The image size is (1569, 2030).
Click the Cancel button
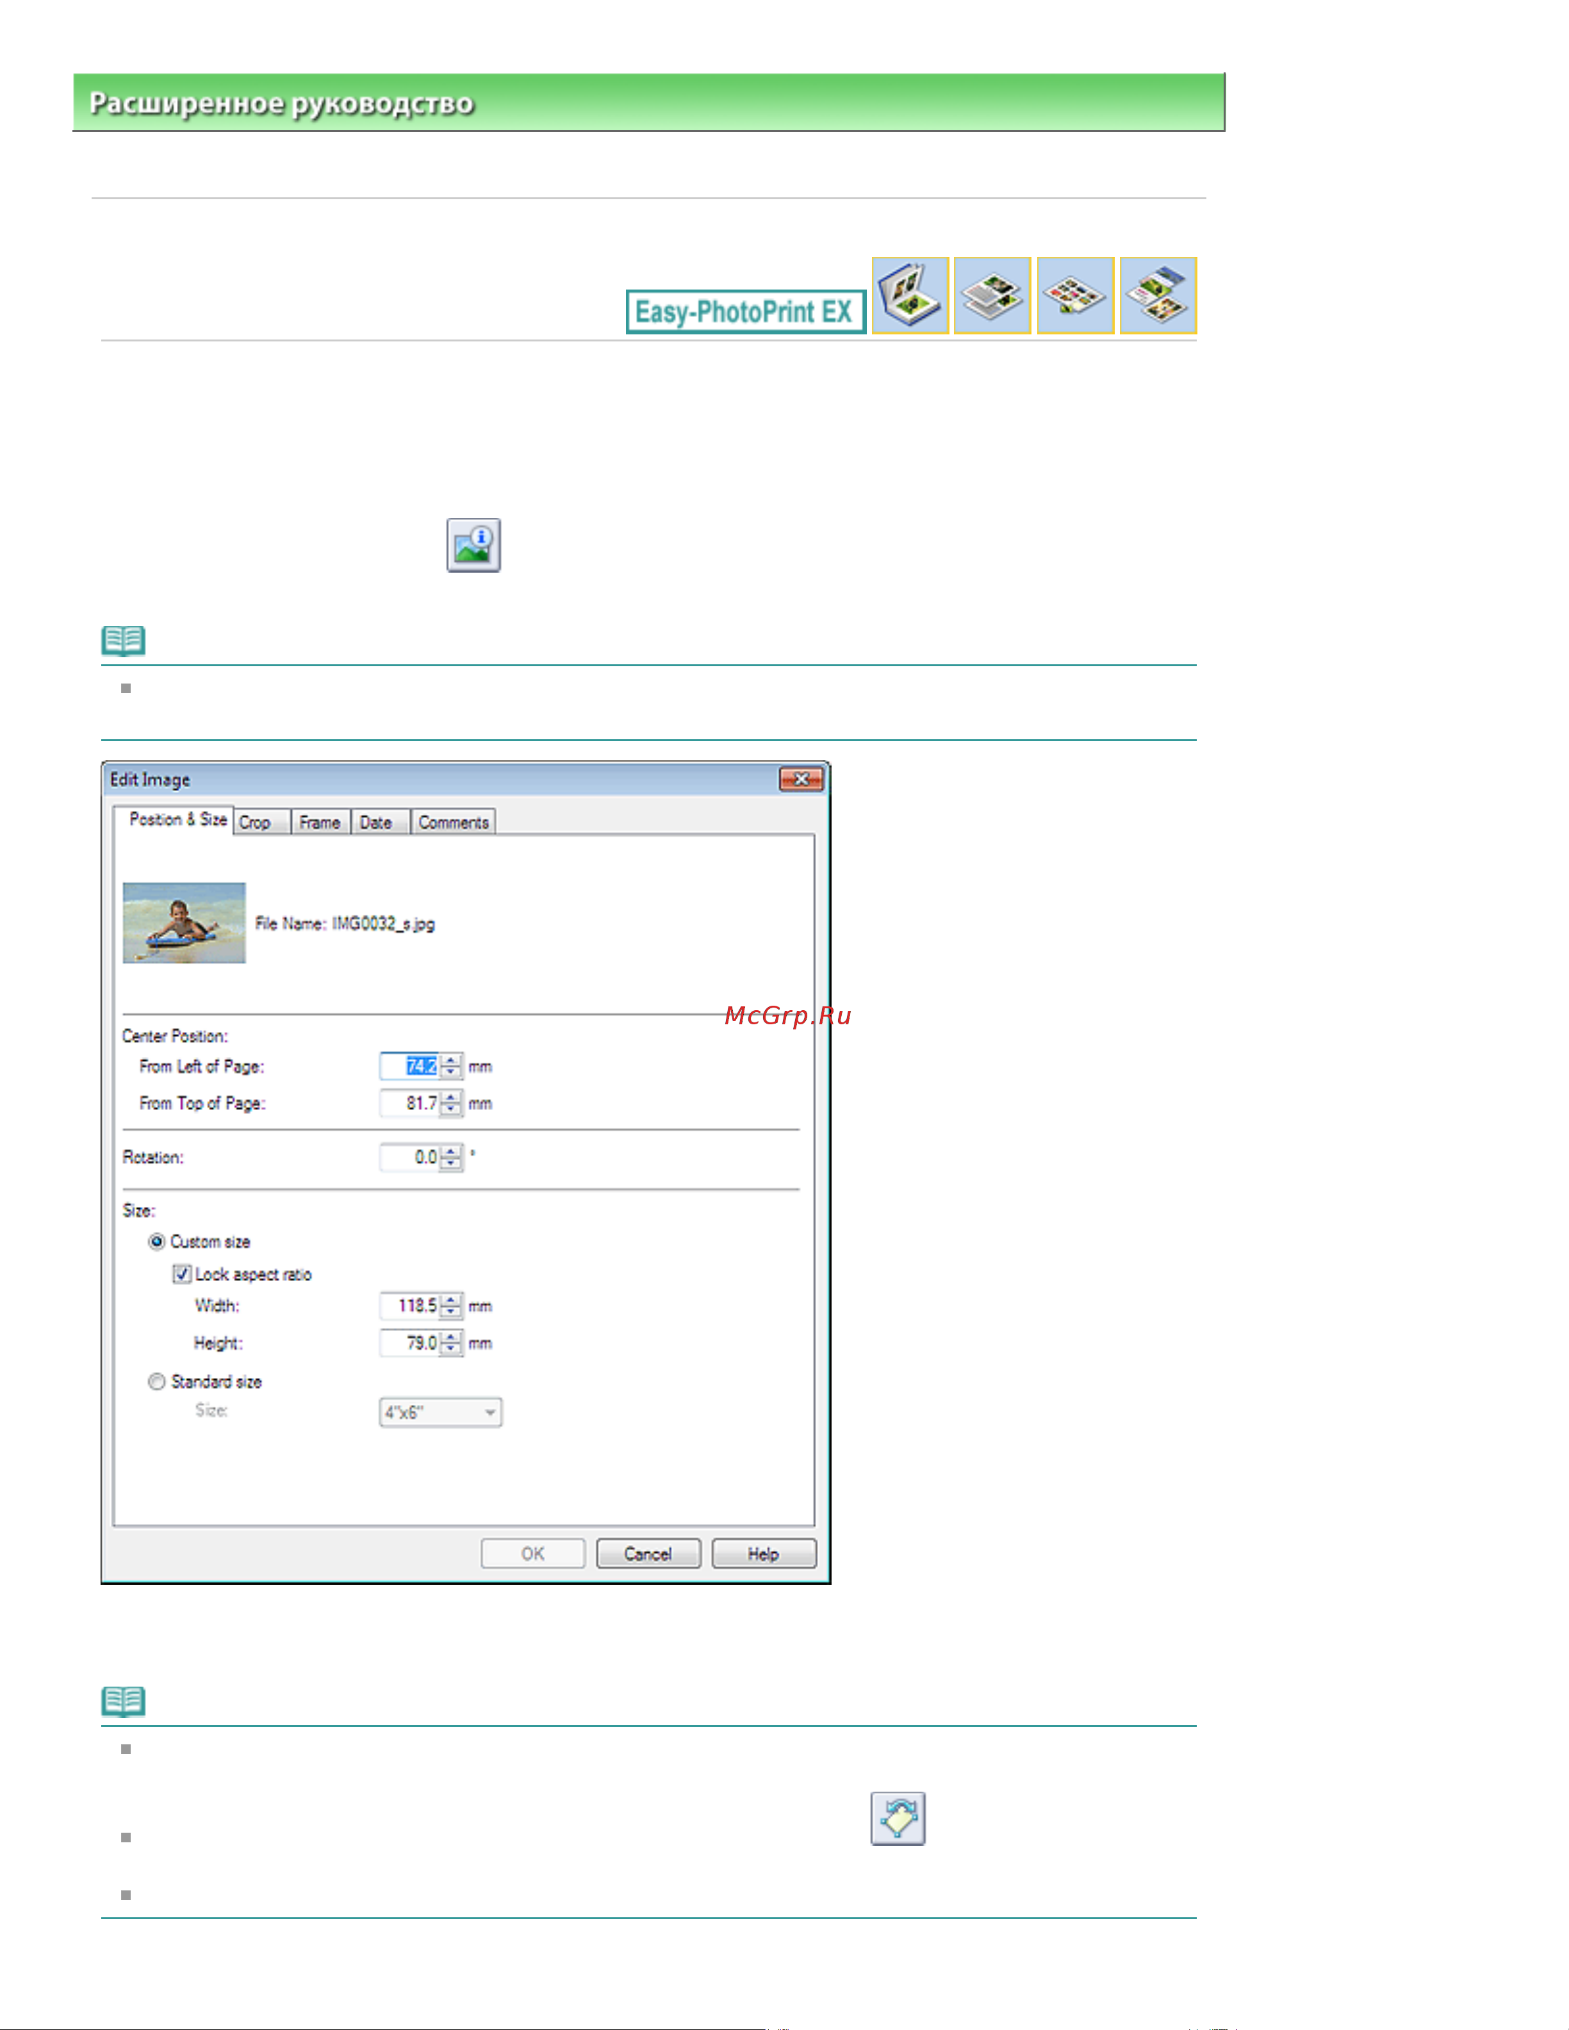[648, 1554]
